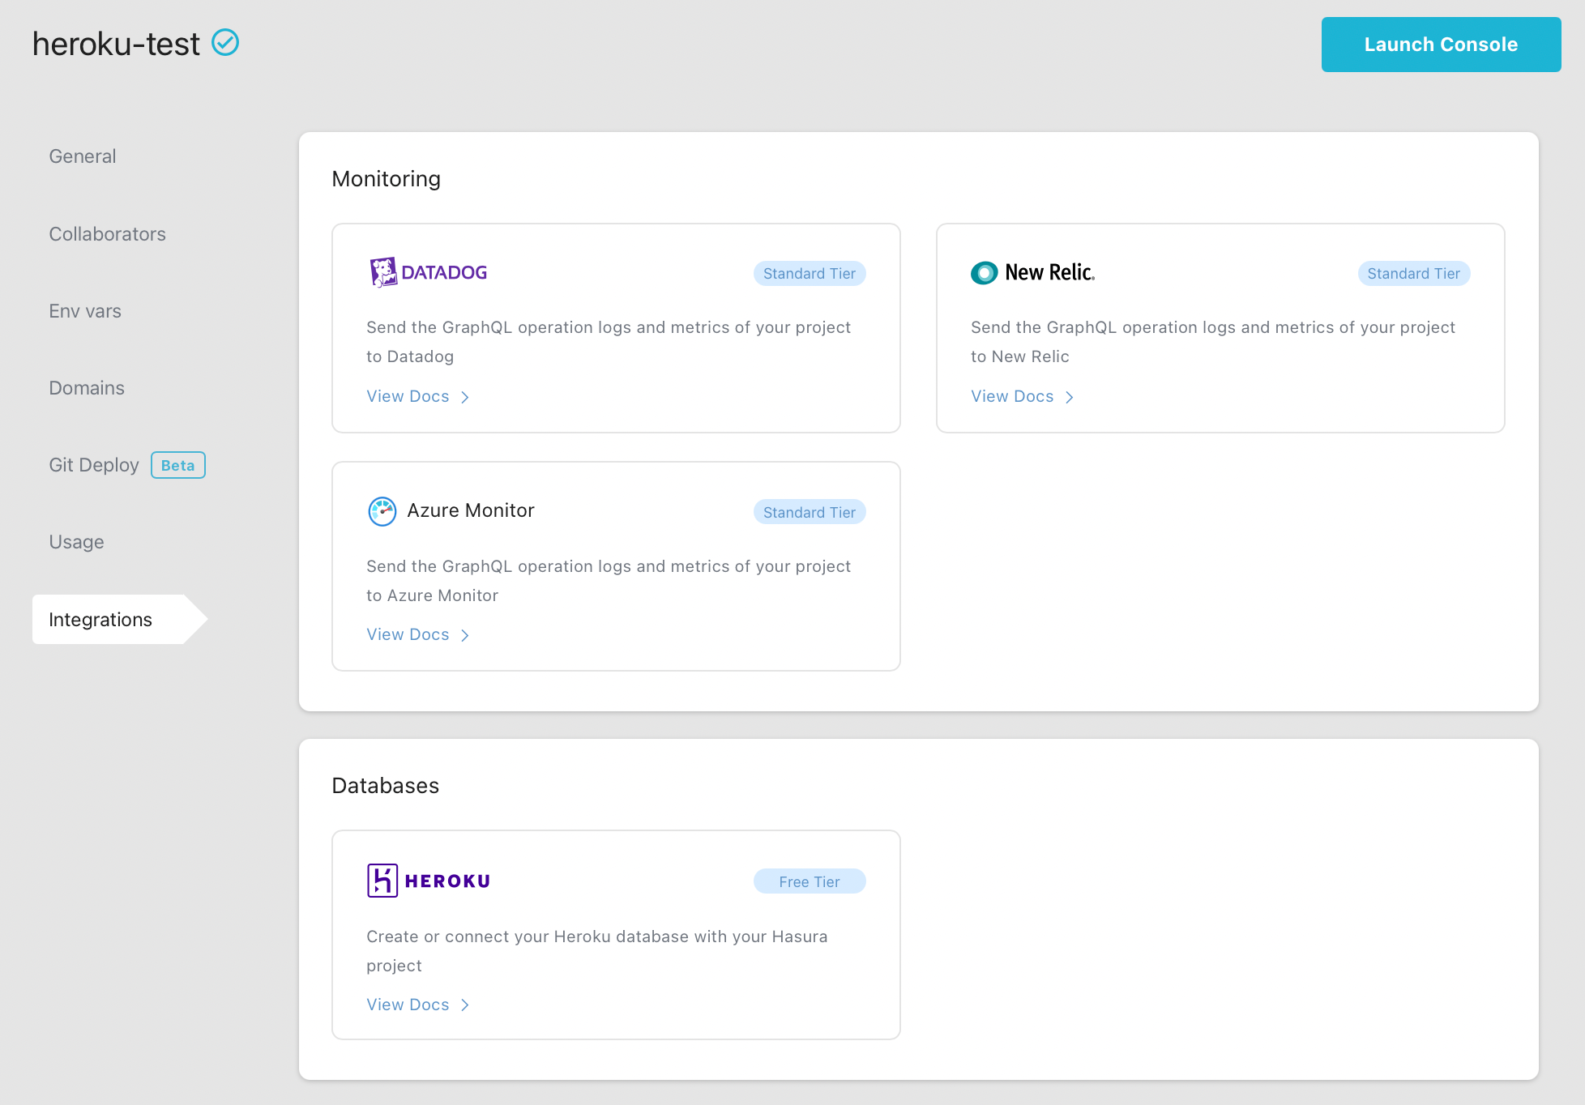Click the Heroku logo icon
The height and width of the screenshot is (1105, 1585).
pyautogui.click(x=382, y=881)
